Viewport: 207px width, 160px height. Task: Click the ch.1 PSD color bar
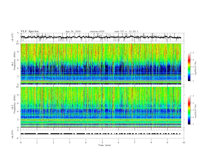point(189,67)
